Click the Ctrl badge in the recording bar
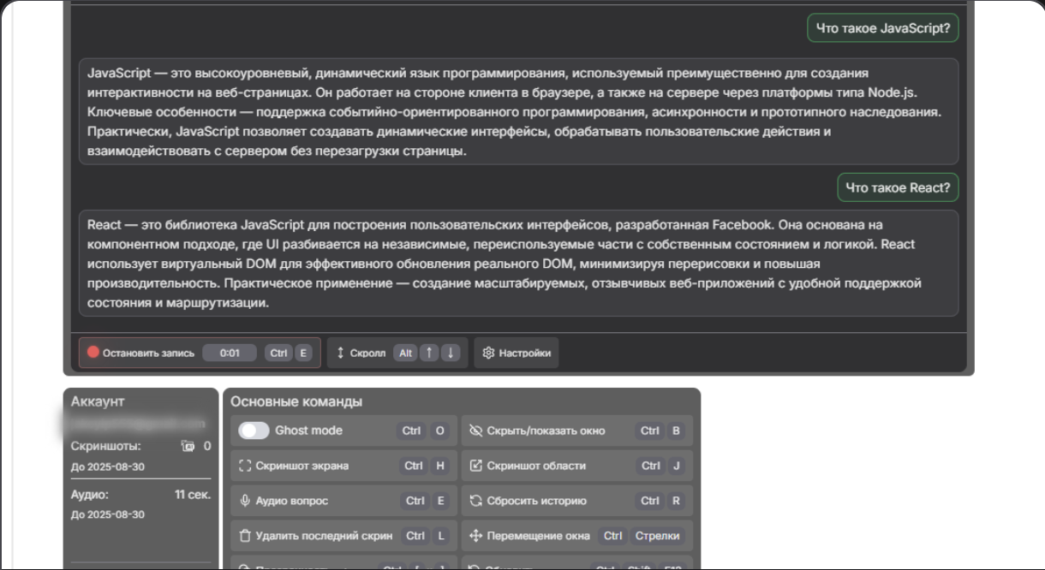Image resolution: width=1045 pixels, height=570 pixels. (278, 353)
